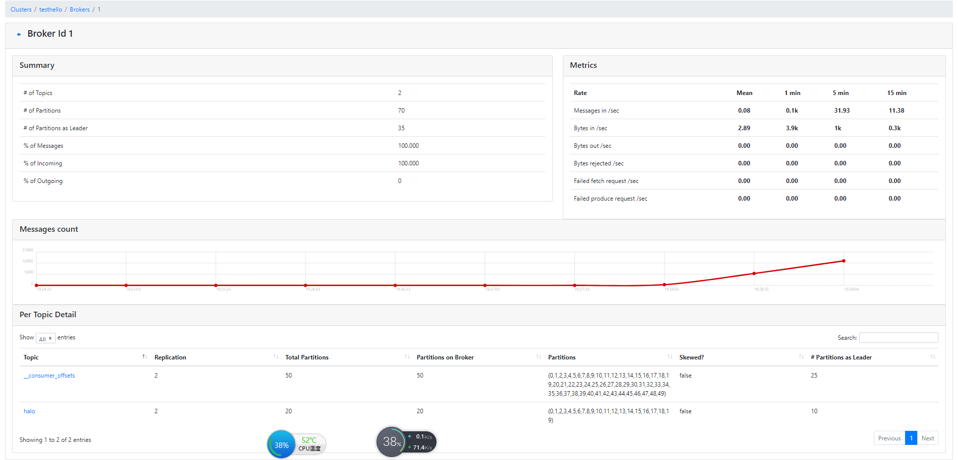This screenshot has width=958, height=460.
Task: Sort table by Skewed? column
Action: click(x=741, y=357)
